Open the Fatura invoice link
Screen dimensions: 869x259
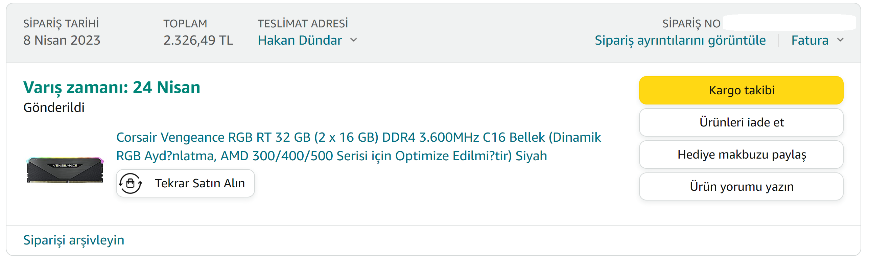tap(810, 40)
